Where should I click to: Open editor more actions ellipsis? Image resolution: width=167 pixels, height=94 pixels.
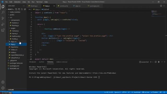pos(164,6)
